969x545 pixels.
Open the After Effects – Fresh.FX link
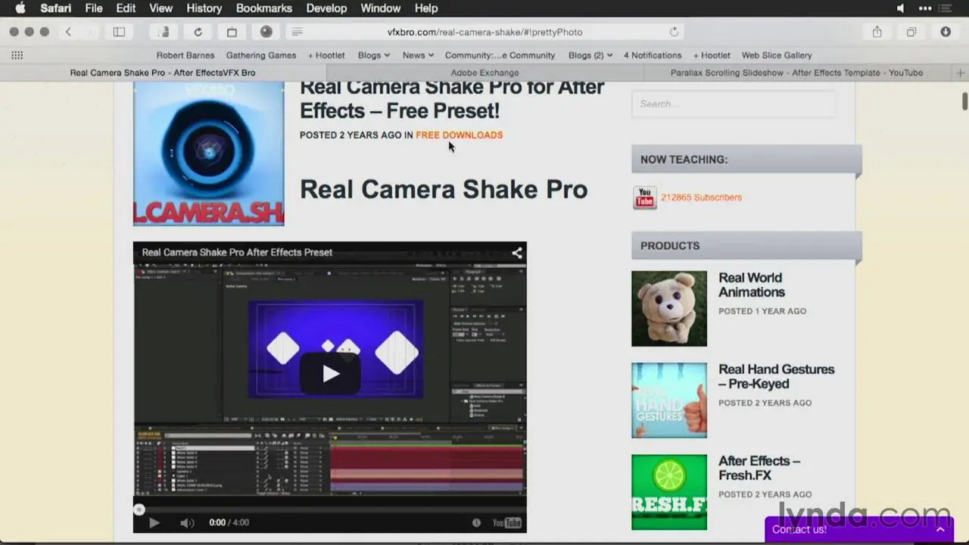(x=759, y=469)
